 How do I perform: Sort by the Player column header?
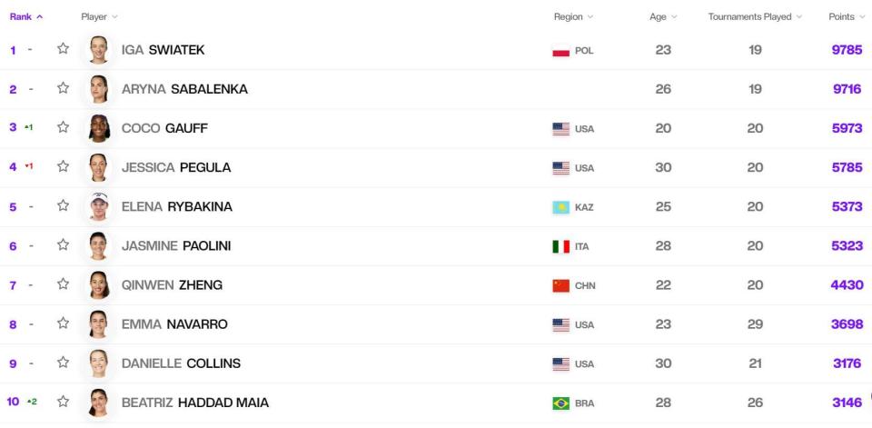100,16
